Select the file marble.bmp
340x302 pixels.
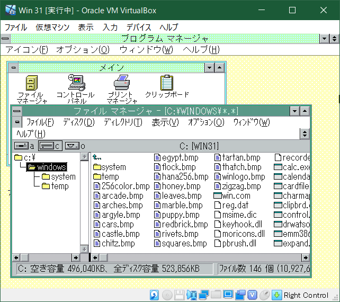[178, 205]
